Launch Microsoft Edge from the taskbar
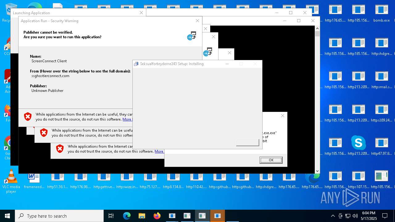This screenshot has width=395, height=222. tap(127, 216)
